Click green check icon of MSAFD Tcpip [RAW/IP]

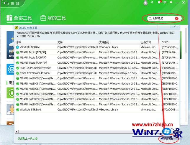[x=18, y=63]
